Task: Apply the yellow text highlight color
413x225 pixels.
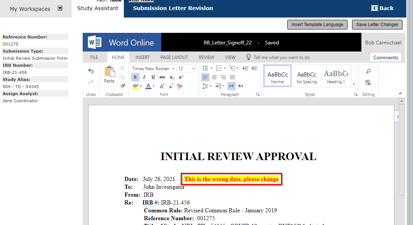Action: [x=135, y=86]
